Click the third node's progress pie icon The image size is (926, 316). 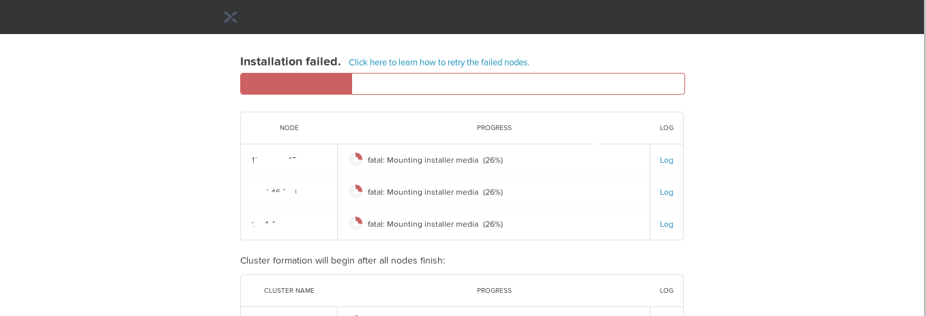(x=356, y=223)
